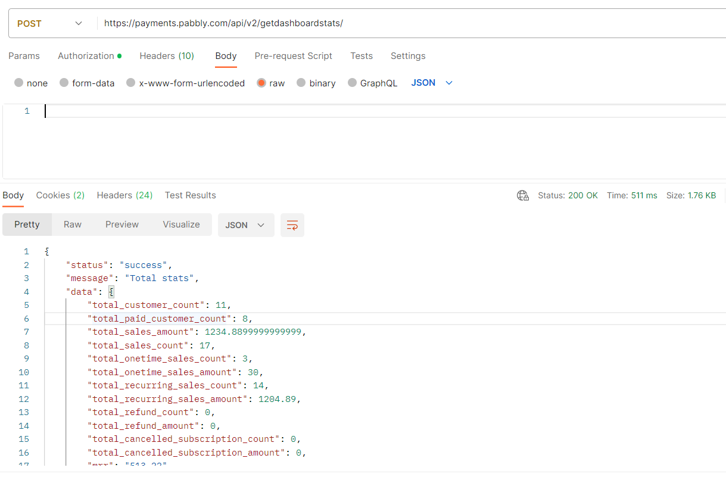Click the "total_recurring_sales_count" line
This screenshot has width=726, height=480.
point(178,385)
